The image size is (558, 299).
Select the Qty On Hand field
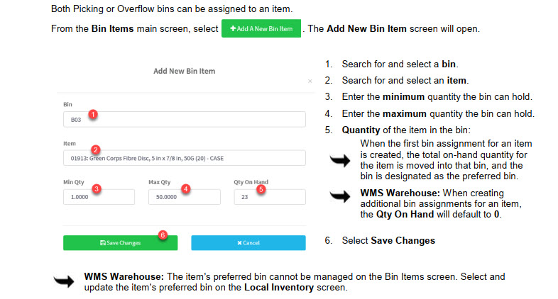click(270, 198)
